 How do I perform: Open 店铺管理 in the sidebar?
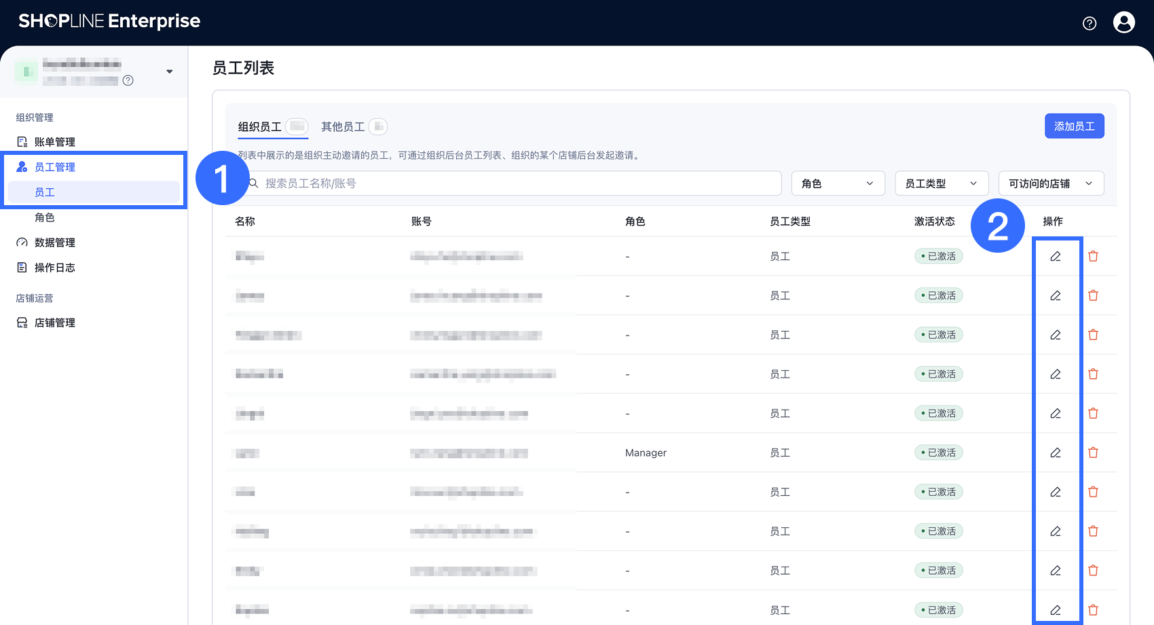[x=54, y=323]
